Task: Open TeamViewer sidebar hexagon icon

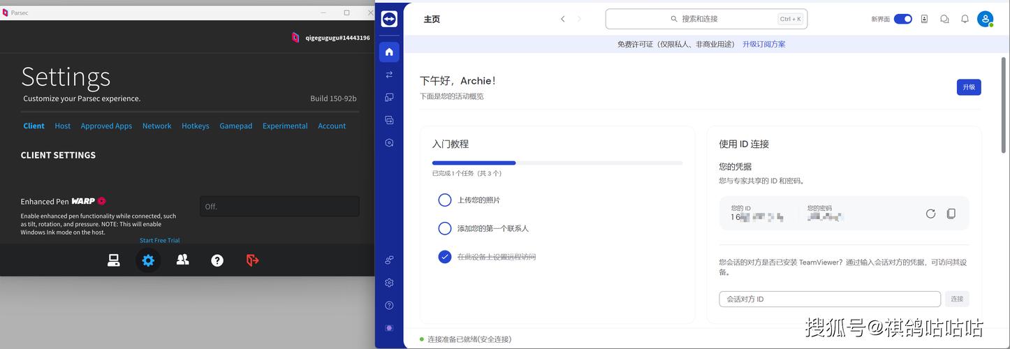Action: [x=389, y=142]
